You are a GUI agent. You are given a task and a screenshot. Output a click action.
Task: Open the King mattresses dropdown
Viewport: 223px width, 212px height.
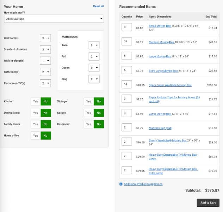(x=94, y=79)
